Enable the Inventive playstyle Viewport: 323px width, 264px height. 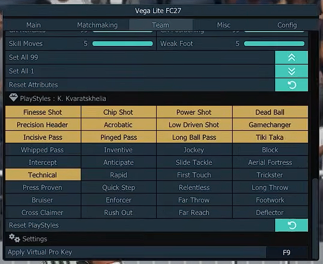118,150
